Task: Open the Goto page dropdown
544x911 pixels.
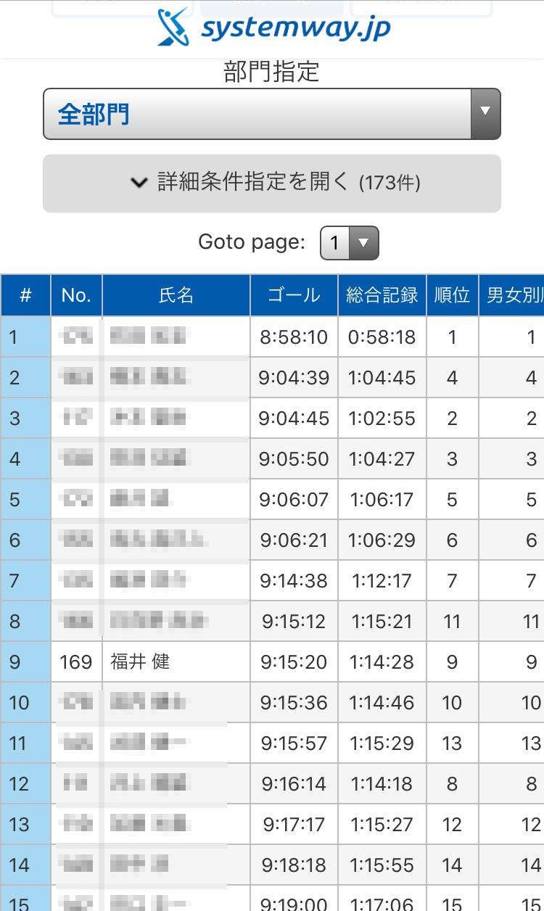Action: point(350,243)
